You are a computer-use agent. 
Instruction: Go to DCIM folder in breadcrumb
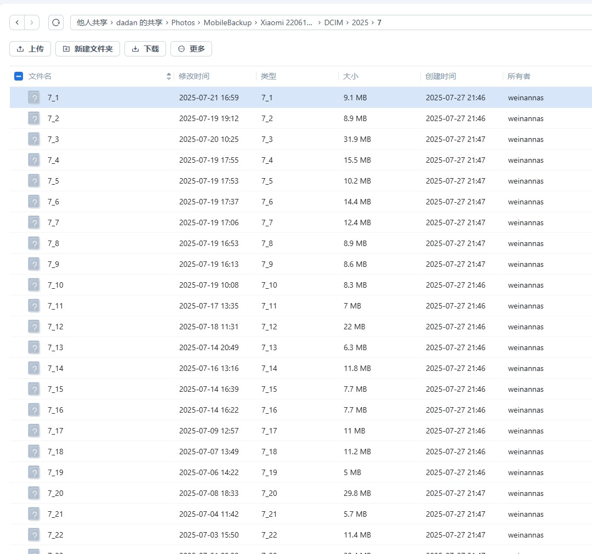333,22
